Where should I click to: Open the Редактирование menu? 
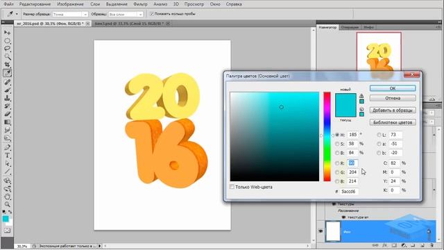(x=35, y=4)
